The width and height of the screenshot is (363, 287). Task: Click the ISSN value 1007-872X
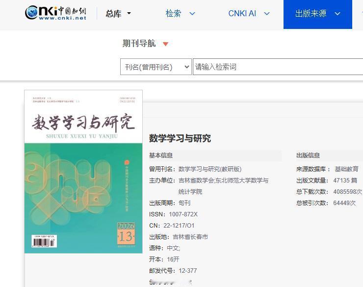[x=183, y=214]
